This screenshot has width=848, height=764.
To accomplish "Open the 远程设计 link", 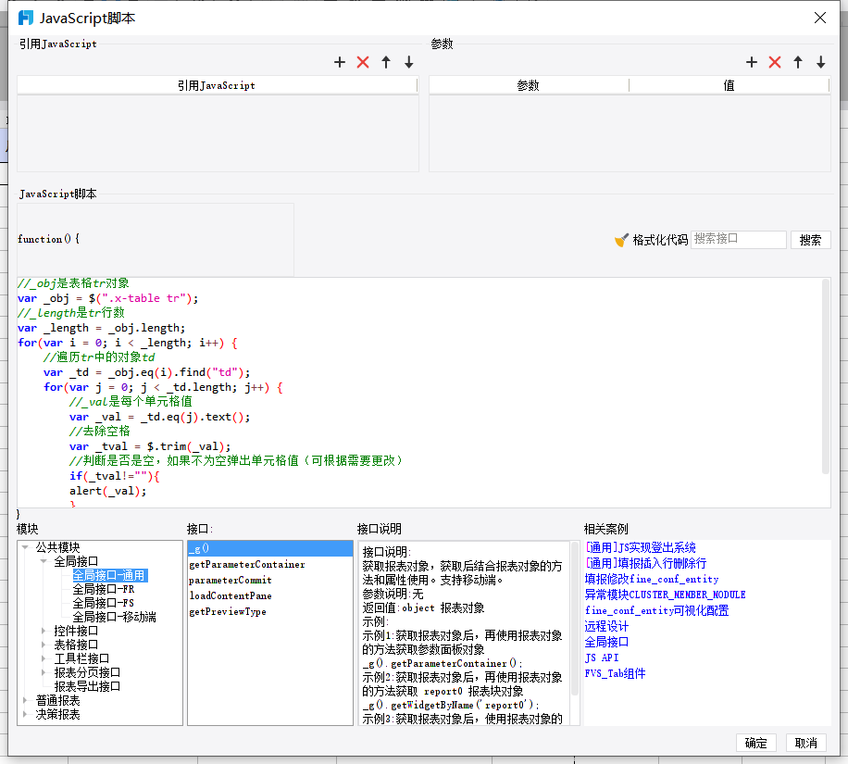I will [x=606, y=626].
